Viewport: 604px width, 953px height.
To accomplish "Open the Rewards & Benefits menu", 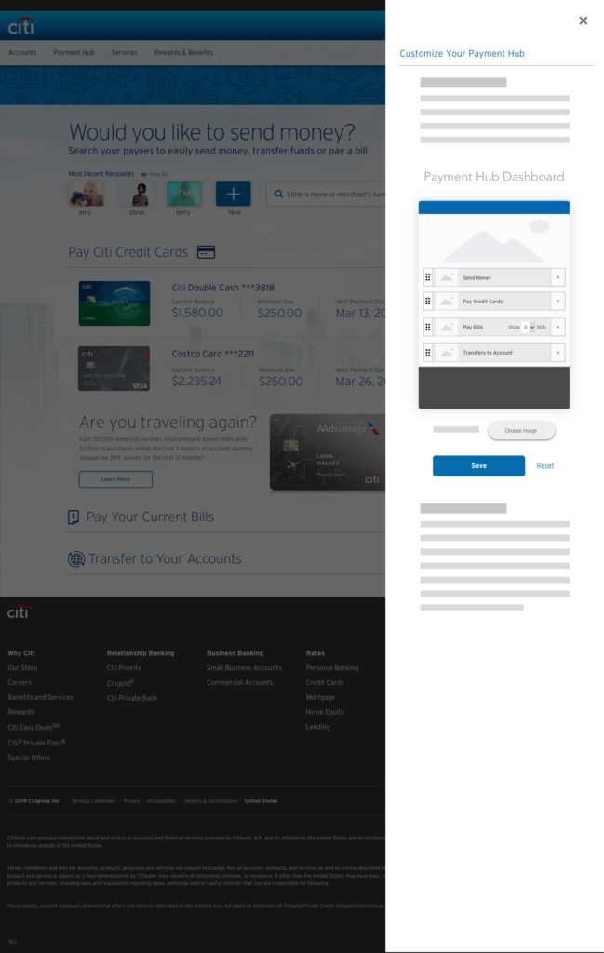I will pos(183,53).
